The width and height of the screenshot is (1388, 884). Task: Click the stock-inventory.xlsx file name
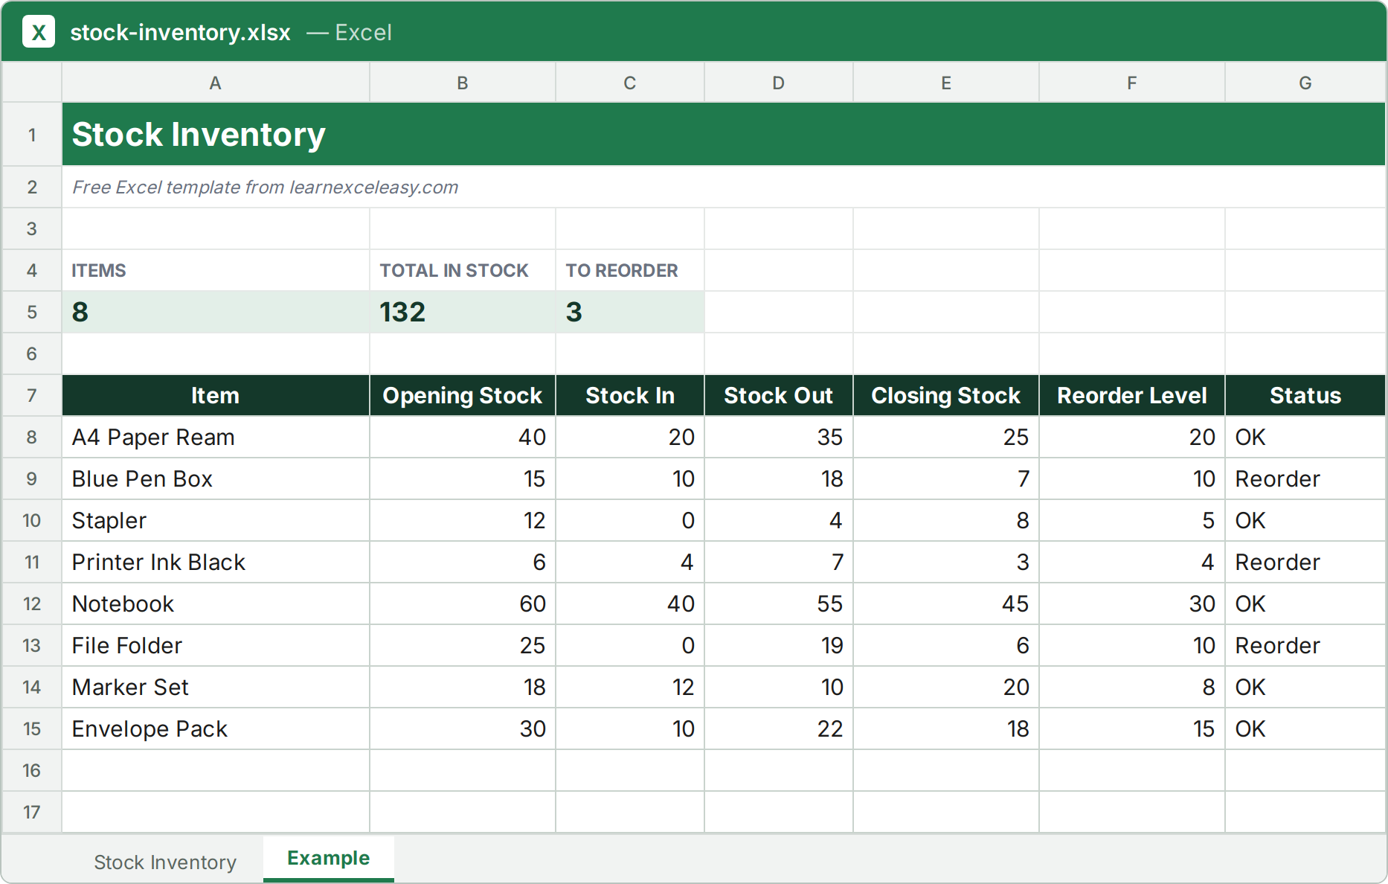coord(180,32)
